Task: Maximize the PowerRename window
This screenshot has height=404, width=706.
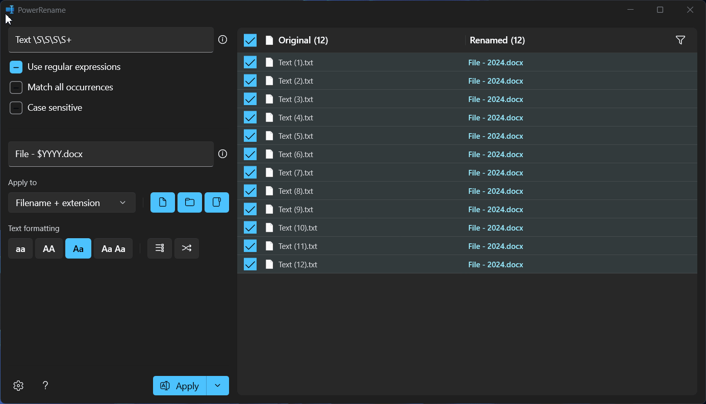Action: [x=660, y=10]
